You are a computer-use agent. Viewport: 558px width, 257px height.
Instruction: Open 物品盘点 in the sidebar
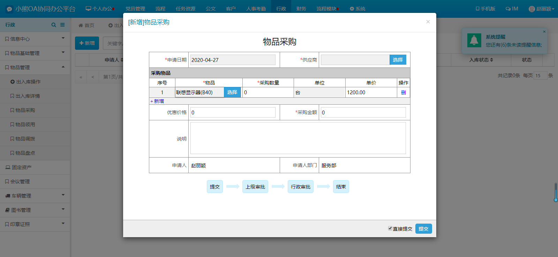[x=35, y=153]
